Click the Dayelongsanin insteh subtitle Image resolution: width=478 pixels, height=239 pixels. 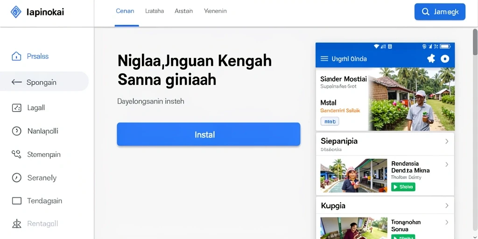151,101
